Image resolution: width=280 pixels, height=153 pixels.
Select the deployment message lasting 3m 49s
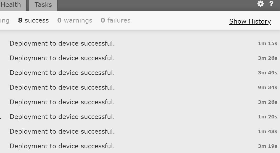pos(62,73)
